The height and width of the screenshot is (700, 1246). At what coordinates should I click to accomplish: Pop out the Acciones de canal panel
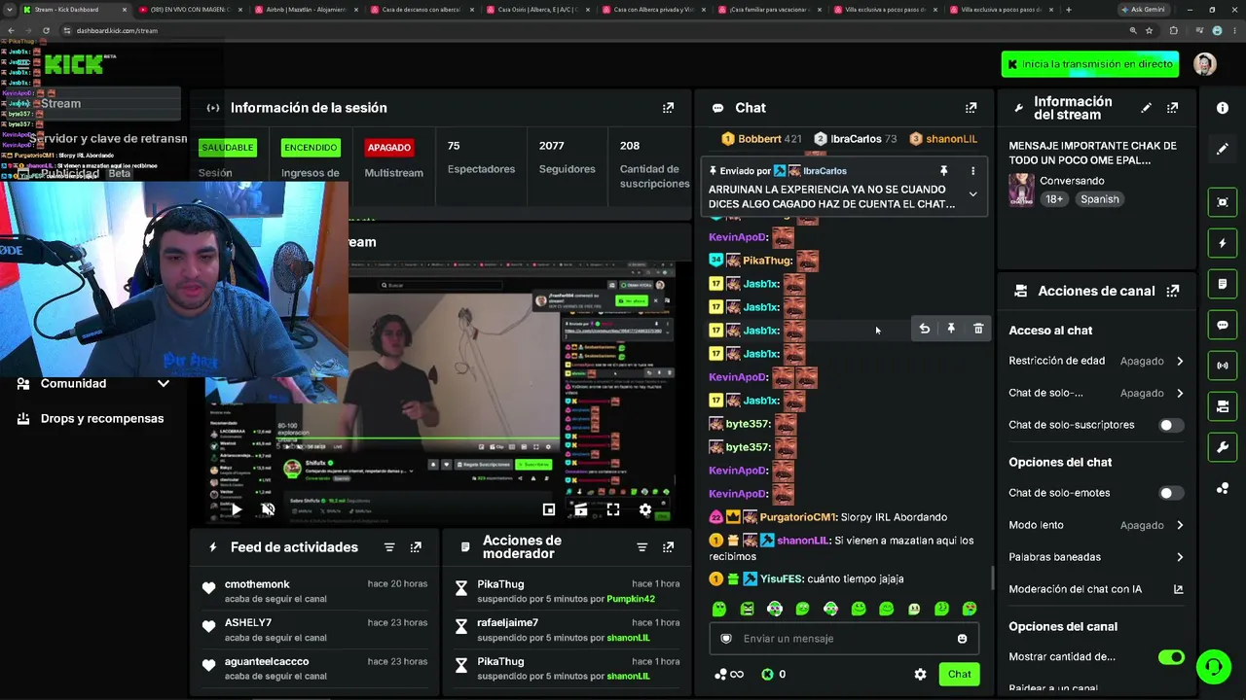coord(1172,291)
